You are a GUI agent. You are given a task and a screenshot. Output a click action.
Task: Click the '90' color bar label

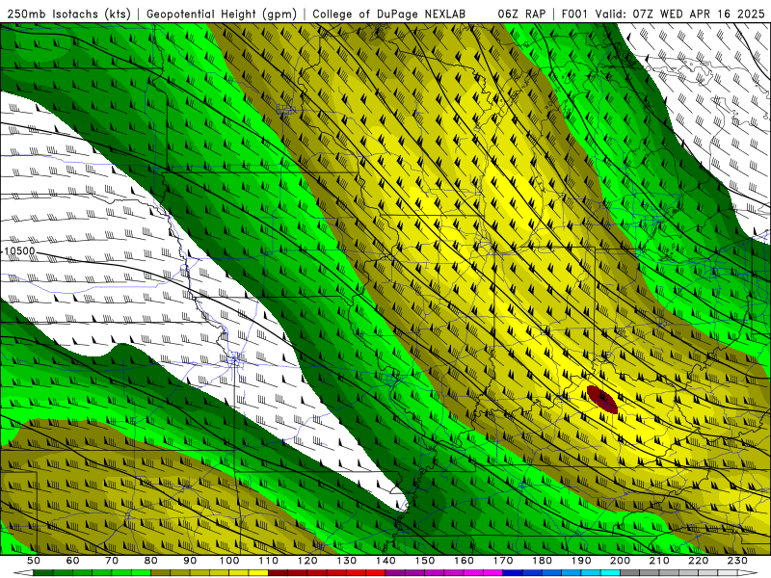(x=190, y=561)
